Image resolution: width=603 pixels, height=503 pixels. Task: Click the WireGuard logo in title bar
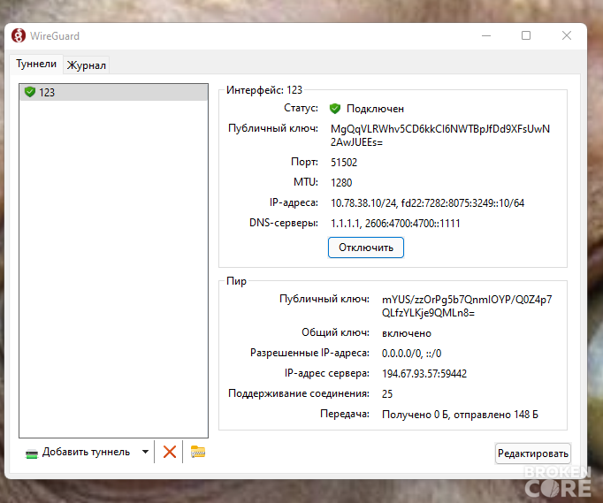tap(19, 35)
